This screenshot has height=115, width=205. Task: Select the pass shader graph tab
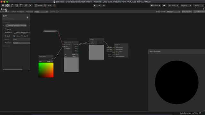(4, 9)
